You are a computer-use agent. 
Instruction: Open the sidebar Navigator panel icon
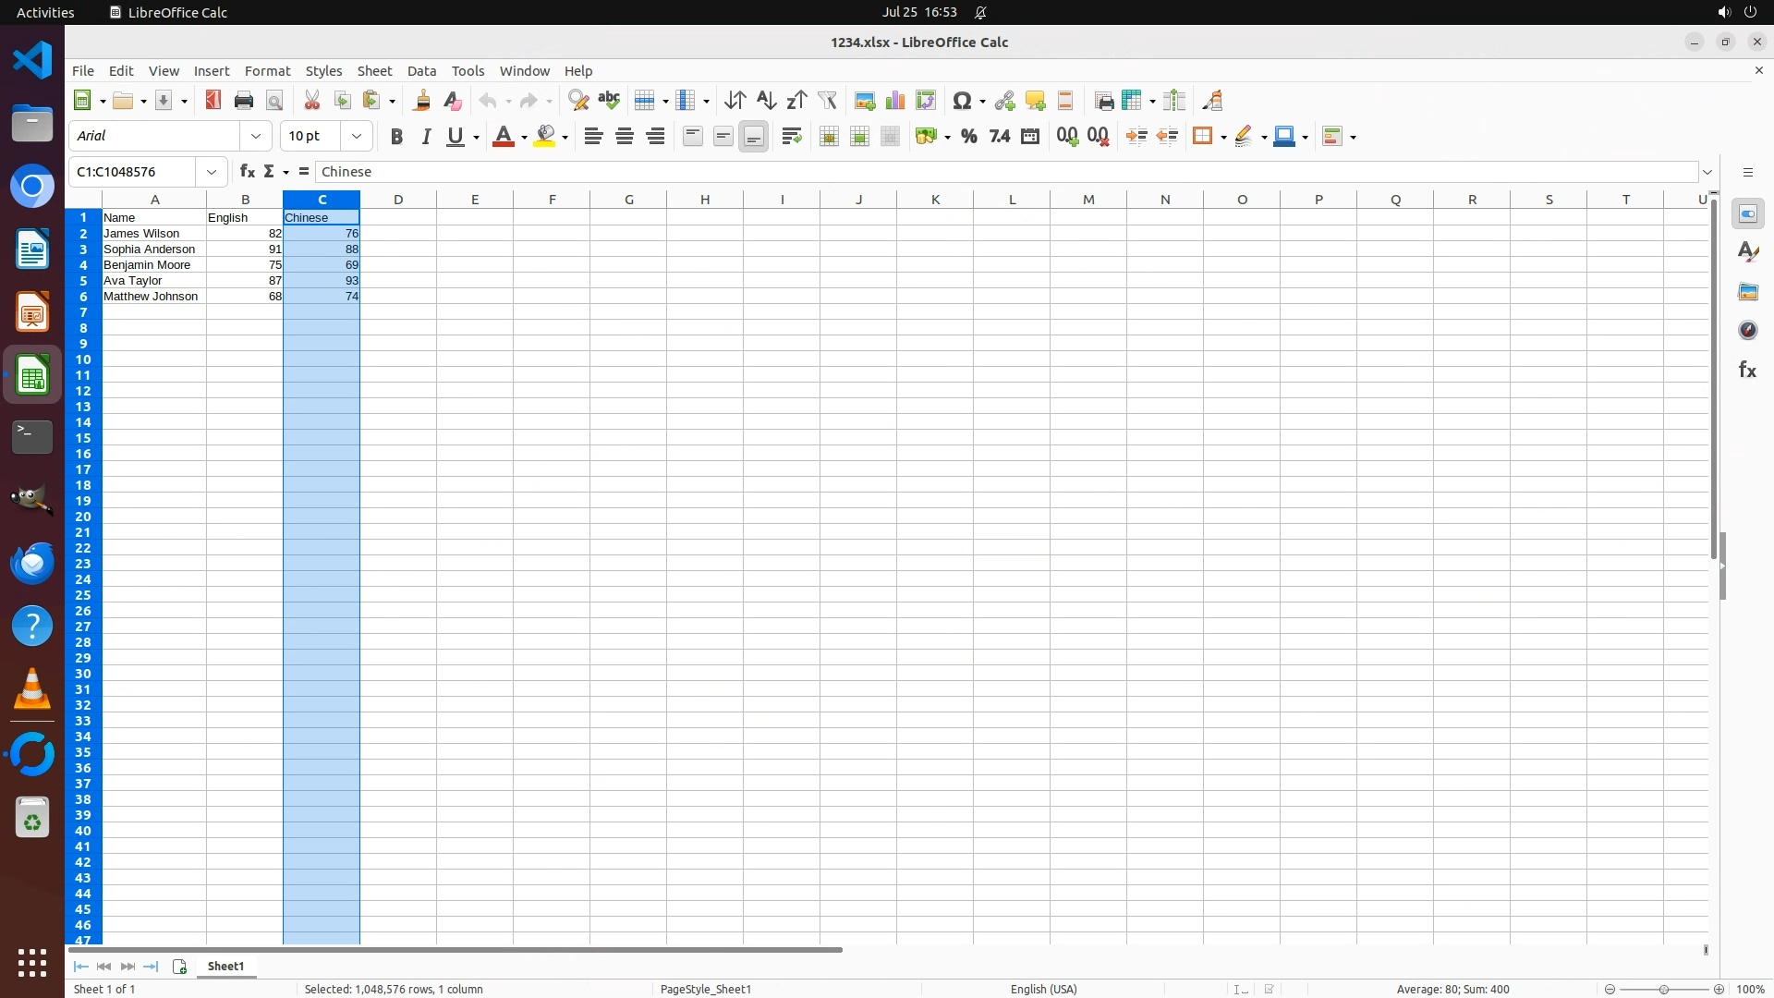pyautogui.click(x=1747, y=331)
